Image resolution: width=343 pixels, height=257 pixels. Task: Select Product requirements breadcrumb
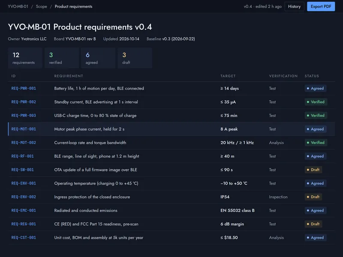point(73,6)
